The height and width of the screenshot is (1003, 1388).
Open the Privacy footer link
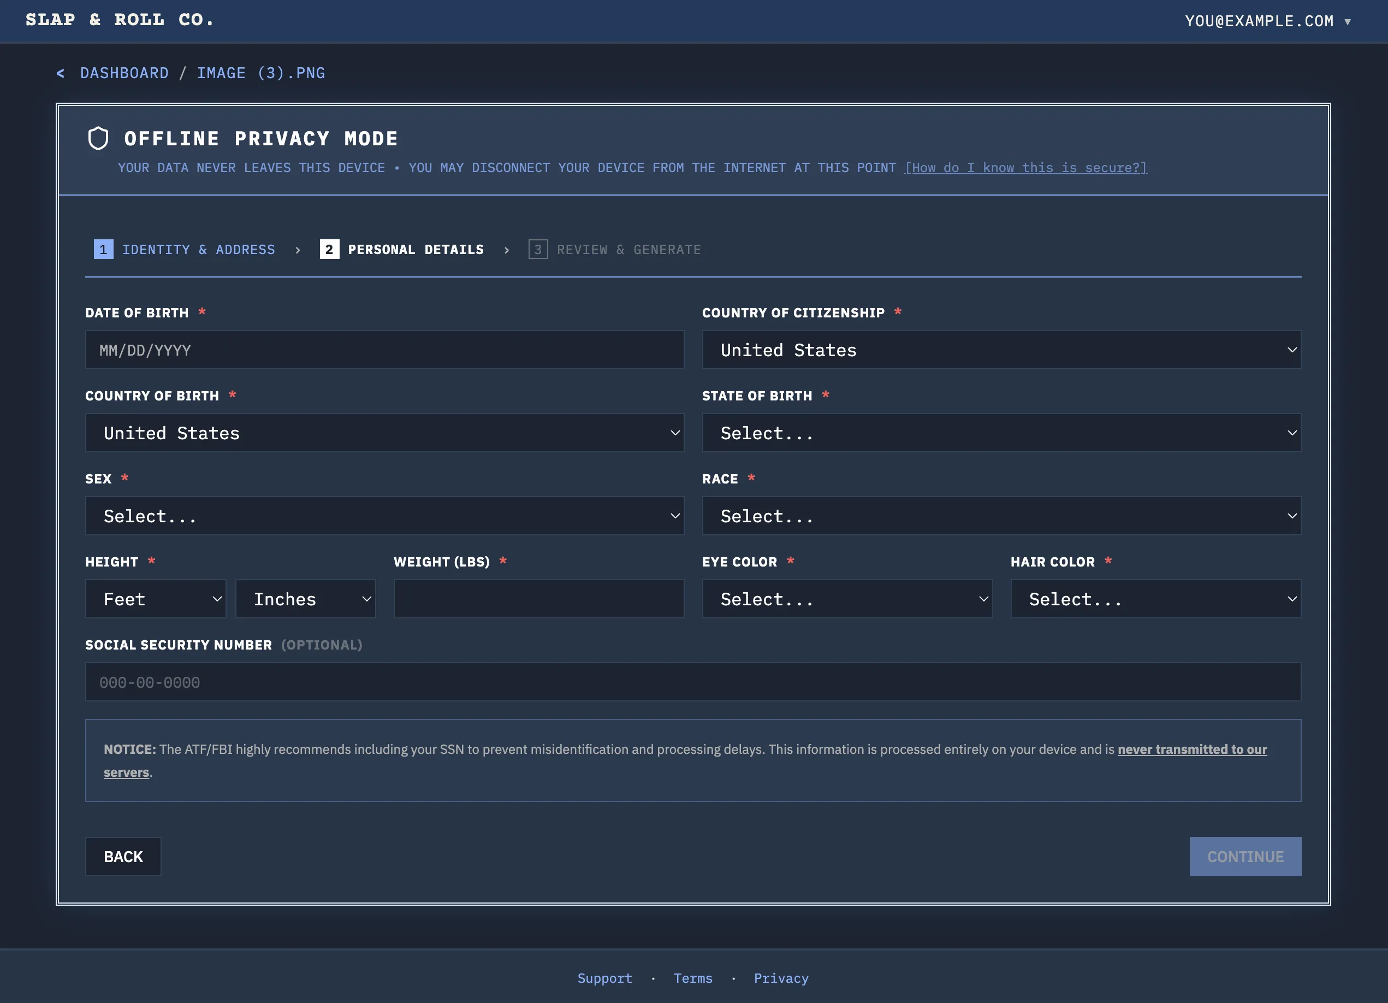pos(781,978)
